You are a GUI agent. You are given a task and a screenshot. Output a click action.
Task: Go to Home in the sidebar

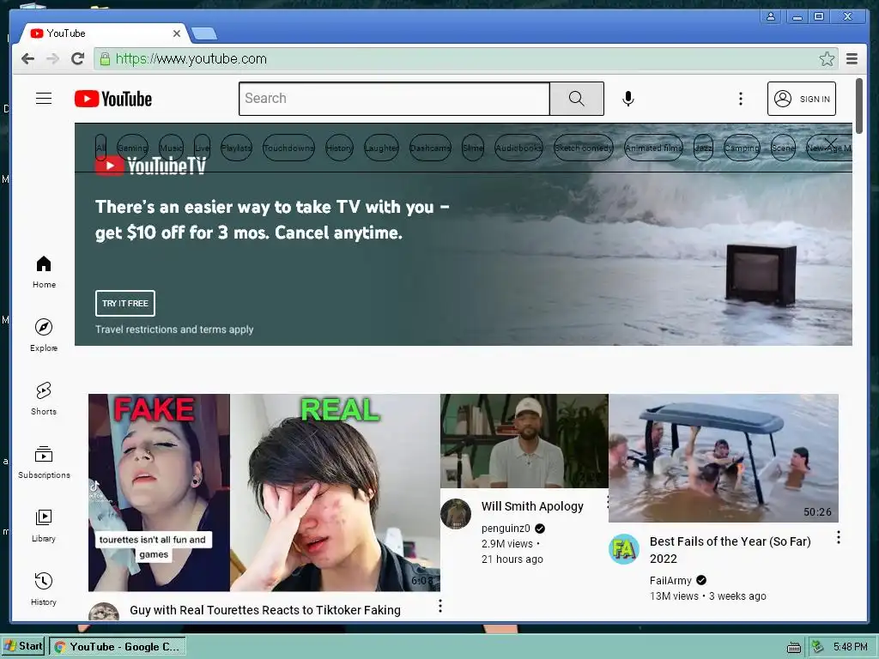(x=44, y=272)
